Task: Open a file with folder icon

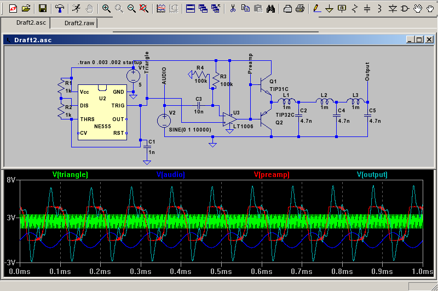Action: click(26, 9)
